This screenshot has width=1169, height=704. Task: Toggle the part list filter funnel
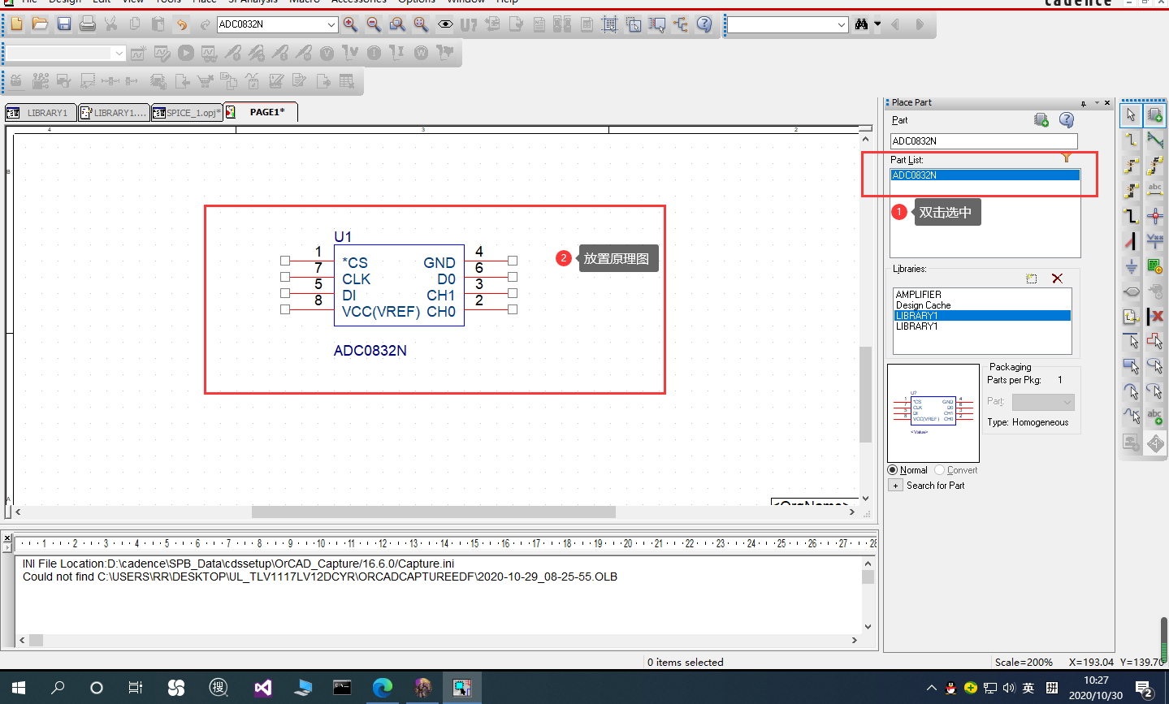[x=1067, y=158]
